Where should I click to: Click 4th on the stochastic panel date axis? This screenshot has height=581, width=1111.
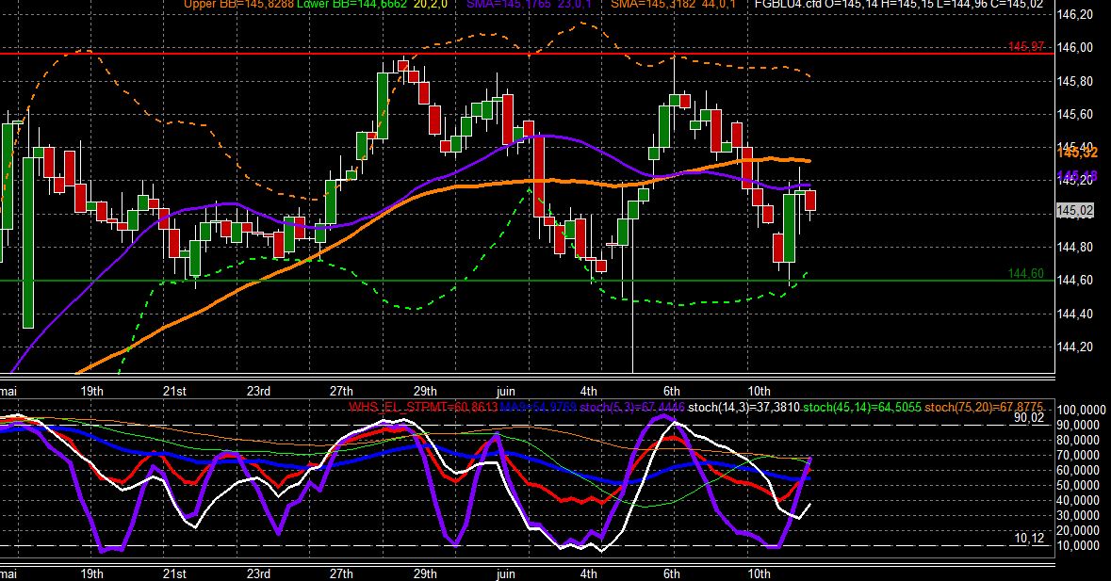pos(588,573)
